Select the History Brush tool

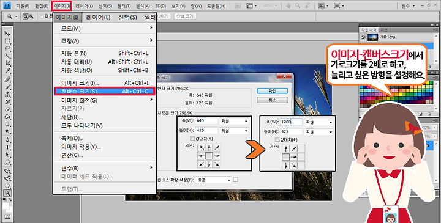(x=7, y=102)
